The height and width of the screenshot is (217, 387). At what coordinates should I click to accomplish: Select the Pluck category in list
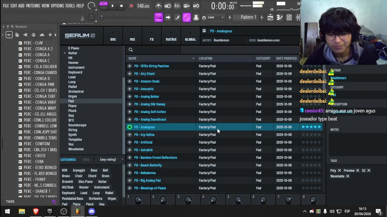pyautogui.click(x=72, y=111)
